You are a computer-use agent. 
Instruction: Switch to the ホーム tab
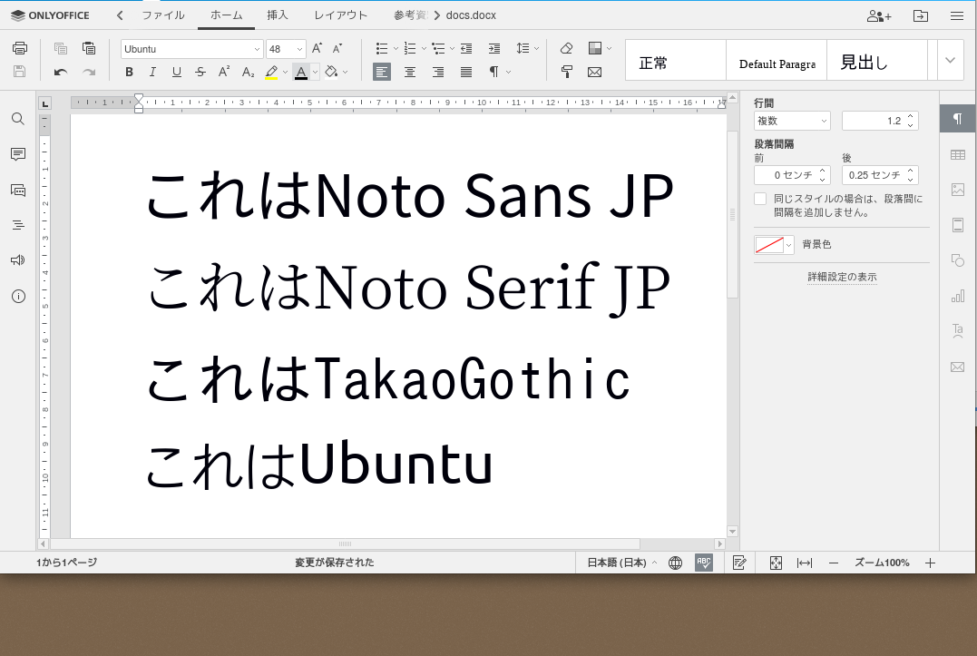(226, 15)
